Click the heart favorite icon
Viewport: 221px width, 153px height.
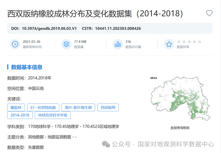pyautogui.click(x=209, y=13)
